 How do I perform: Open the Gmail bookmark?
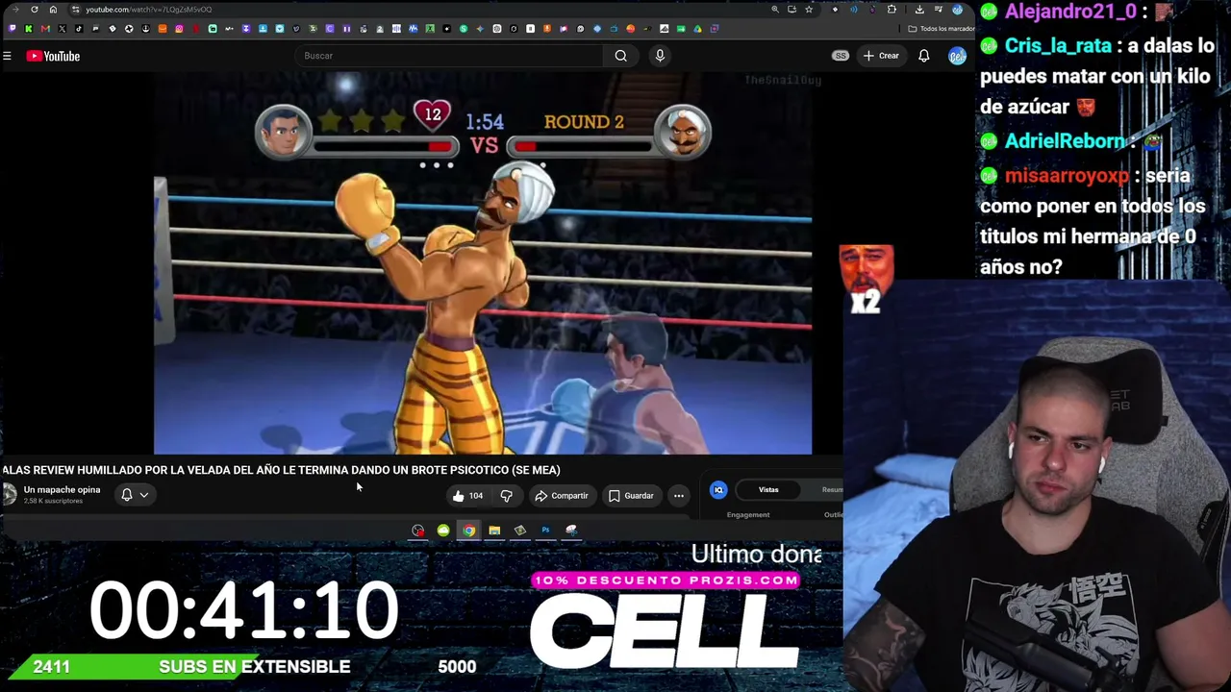click(45, 29)
